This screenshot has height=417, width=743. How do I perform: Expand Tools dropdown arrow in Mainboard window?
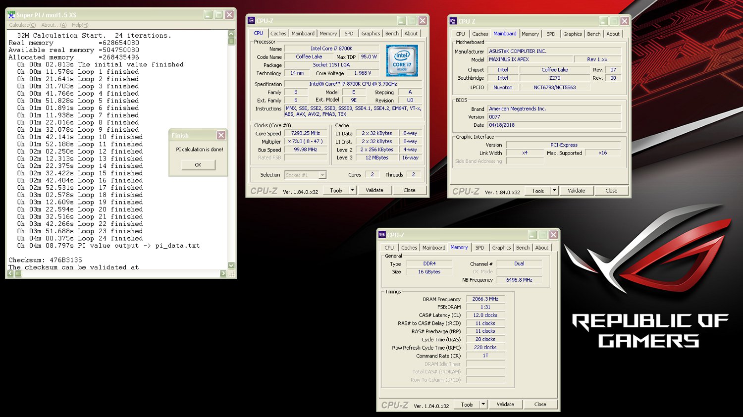pos(555,191)
